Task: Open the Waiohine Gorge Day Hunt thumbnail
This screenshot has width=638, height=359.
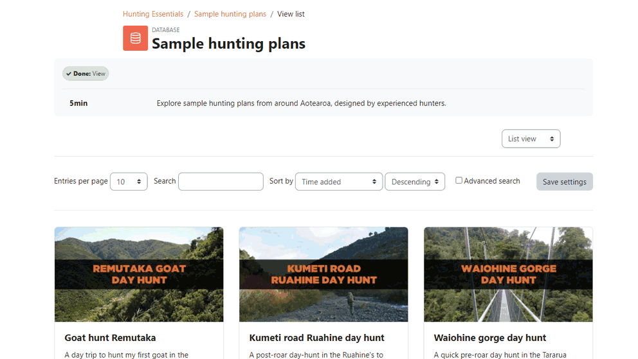Action: point(508,274)
